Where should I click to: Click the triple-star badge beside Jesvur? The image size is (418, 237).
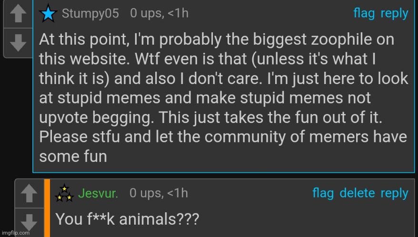64,193
